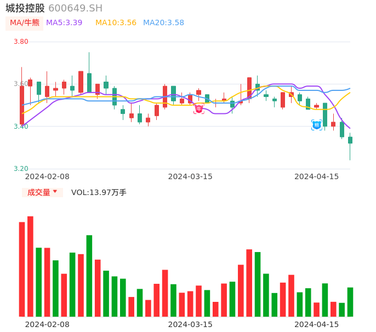The image size is (376, 332).
Task: Click the tallest red volume bar
Action: point(30,266)
